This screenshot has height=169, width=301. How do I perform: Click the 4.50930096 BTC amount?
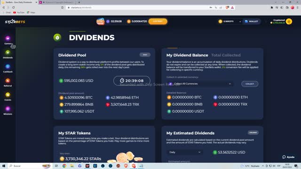[79, 98]
